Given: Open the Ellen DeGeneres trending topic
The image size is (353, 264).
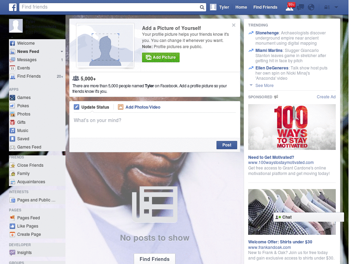Looking at the screenshot, I should click(x=272, y=68).
